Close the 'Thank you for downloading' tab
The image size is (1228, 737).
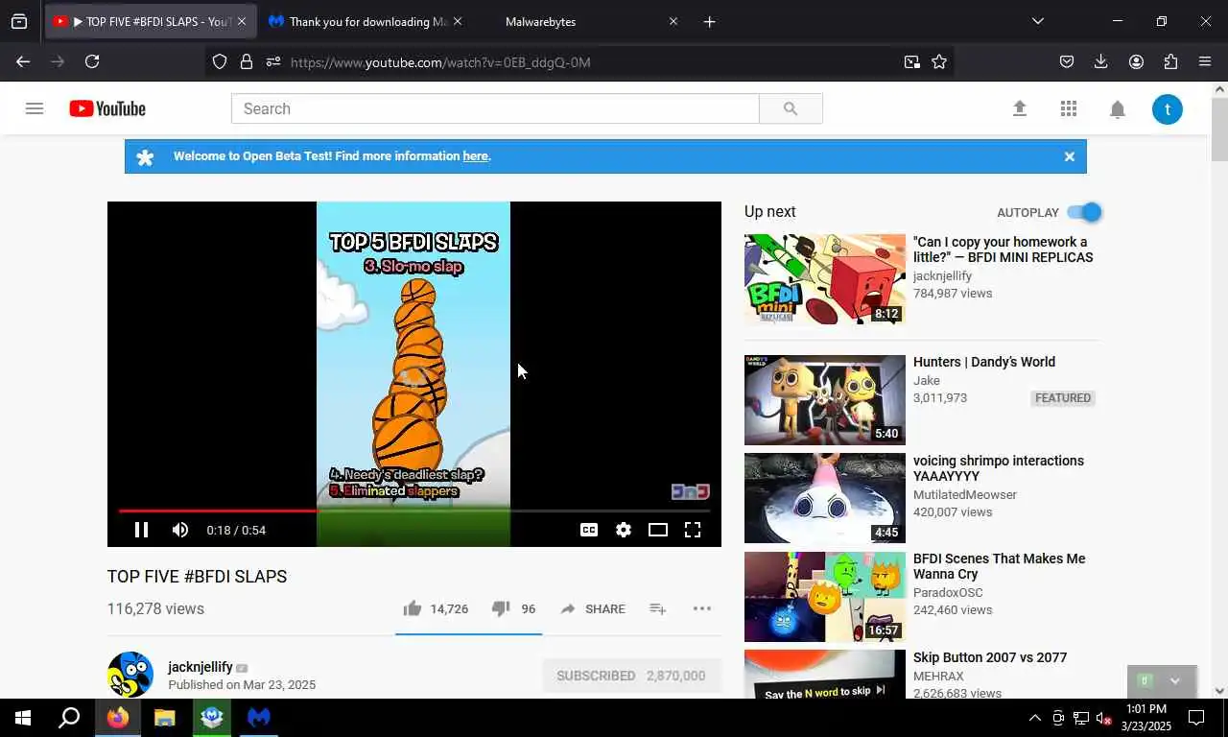tap(457, 21)
